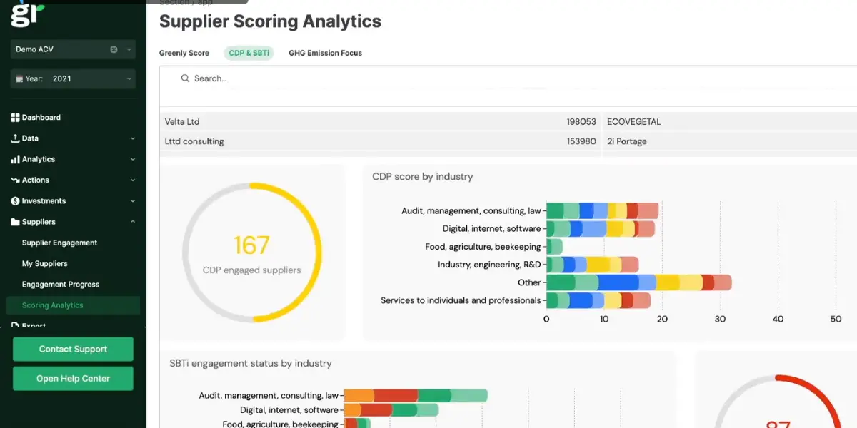Click the CDP chart's Food, agriculture, beekeeping label
This screenshot has height=428, width=857.
click(x=483, y=247)
